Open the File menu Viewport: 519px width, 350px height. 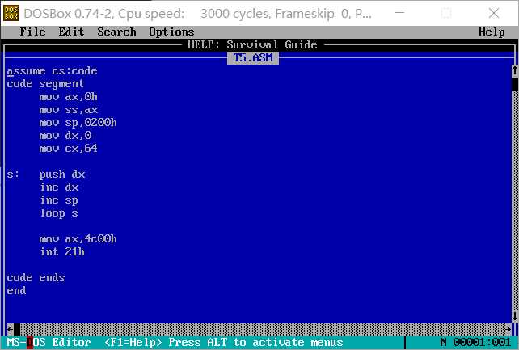click(32, 32)
